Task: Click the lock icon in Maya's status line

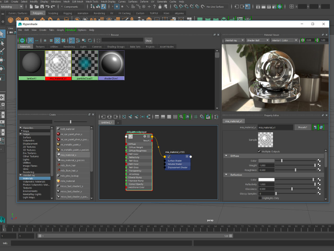Action: [160, 7]
